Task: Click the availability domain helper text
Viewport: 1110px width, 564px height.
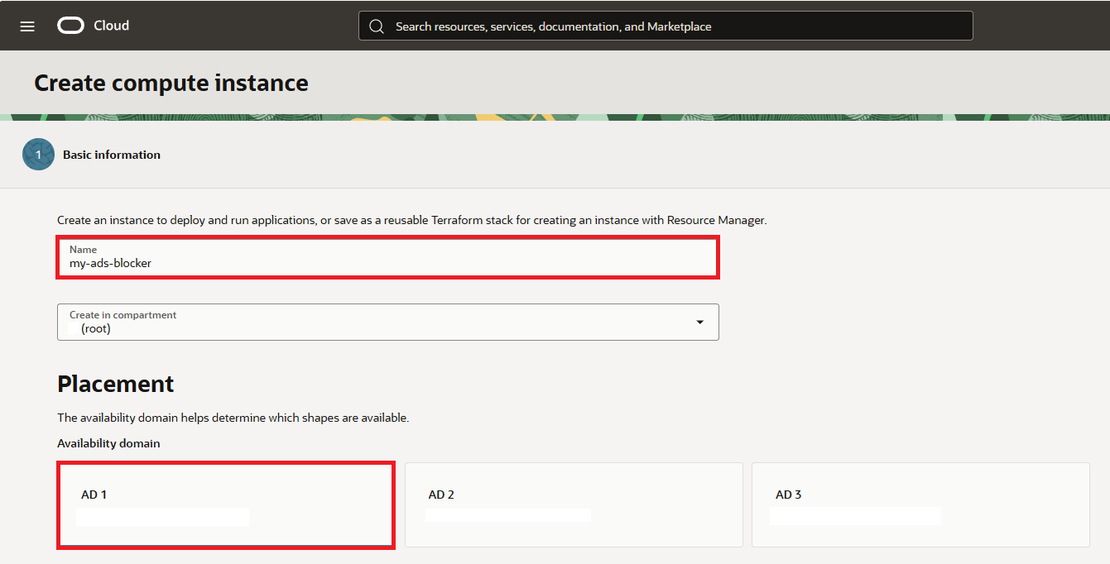Action: [233, 418]
